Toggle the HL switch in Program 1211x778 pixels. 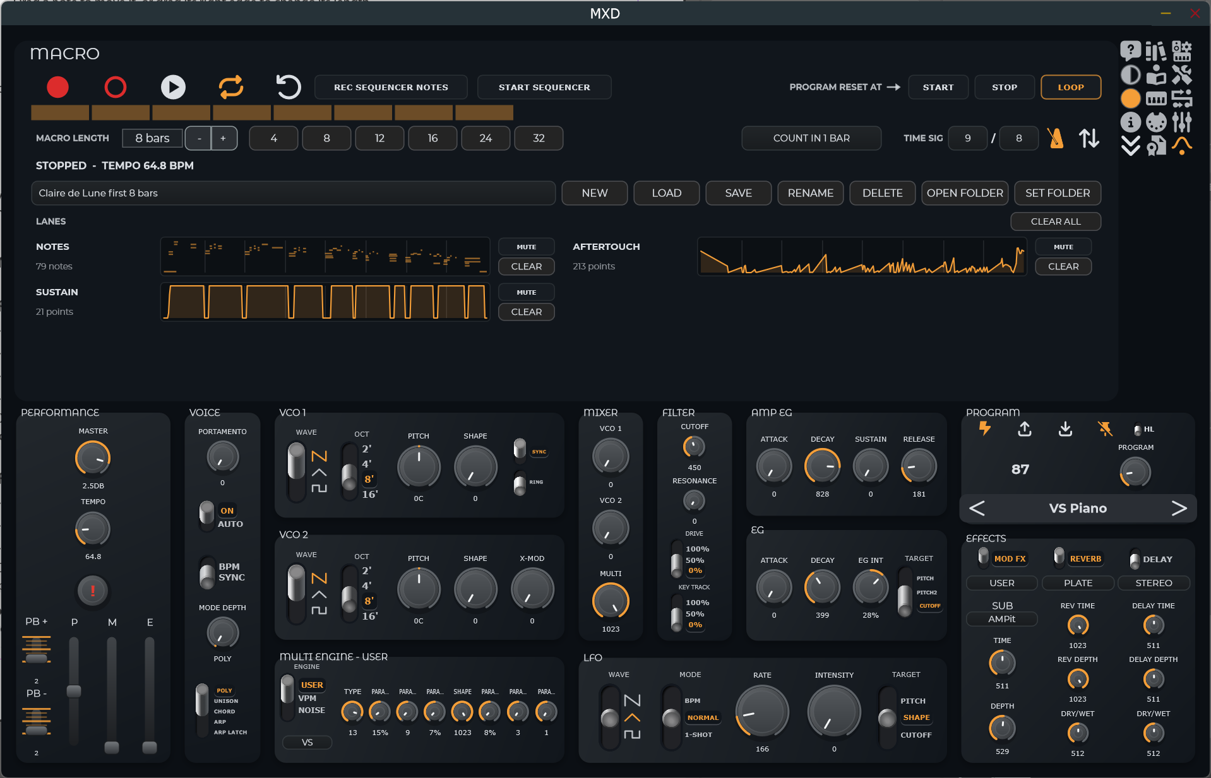1138,430
